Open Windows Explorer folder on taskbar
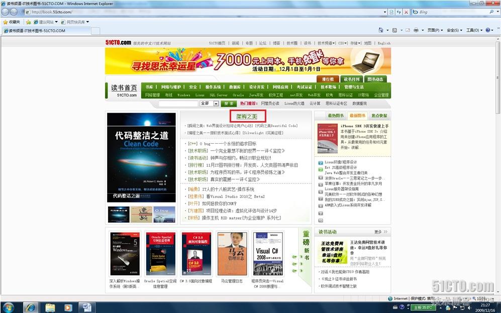501x313 pixels. pos(50,307)
